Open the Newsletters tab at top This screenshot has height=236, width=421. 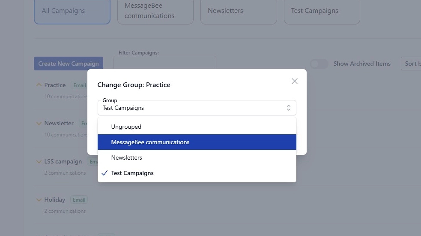coord(238,11)
